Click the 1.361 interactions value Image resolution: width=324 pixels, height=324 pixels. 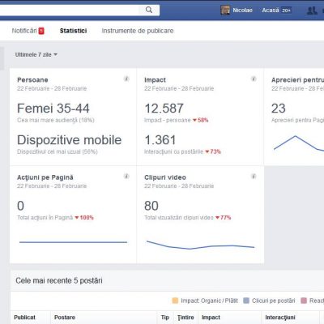pos(160,140)
